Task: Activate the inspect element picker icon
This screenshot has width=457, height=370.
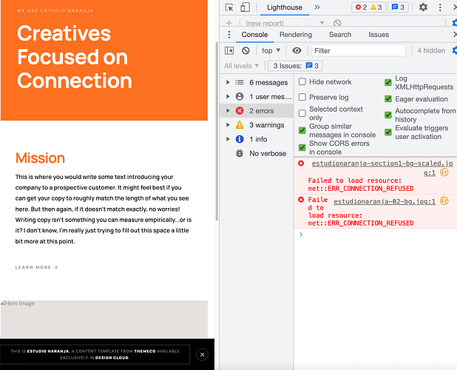Action: point(229,7)
